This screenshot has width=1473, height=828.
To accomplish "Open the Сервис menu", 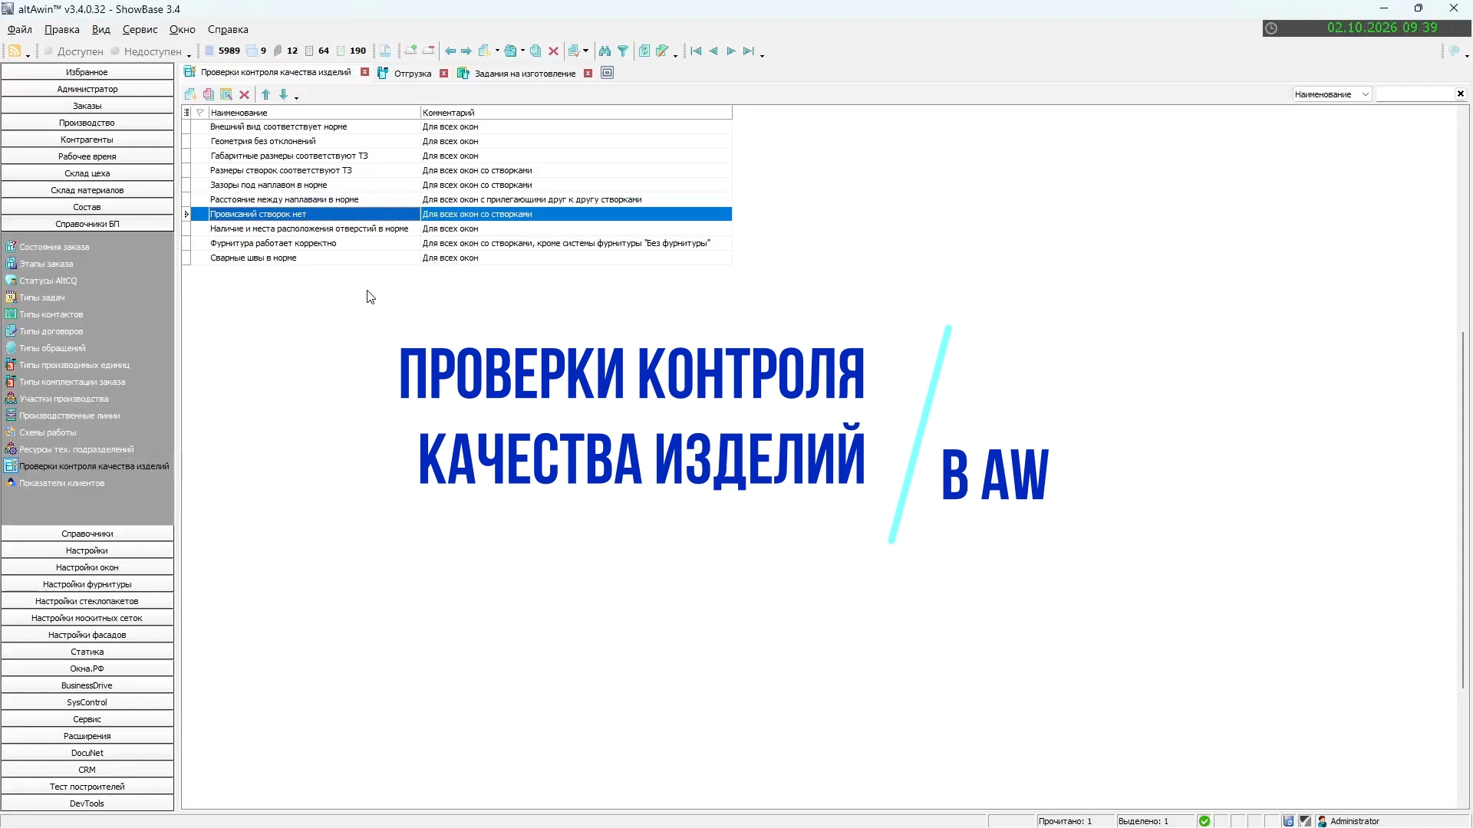I will [x=140, y=29].
